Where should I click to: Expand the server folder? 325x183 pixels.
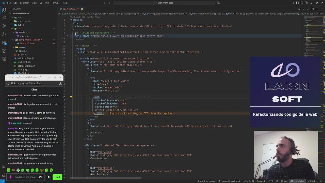22,47
